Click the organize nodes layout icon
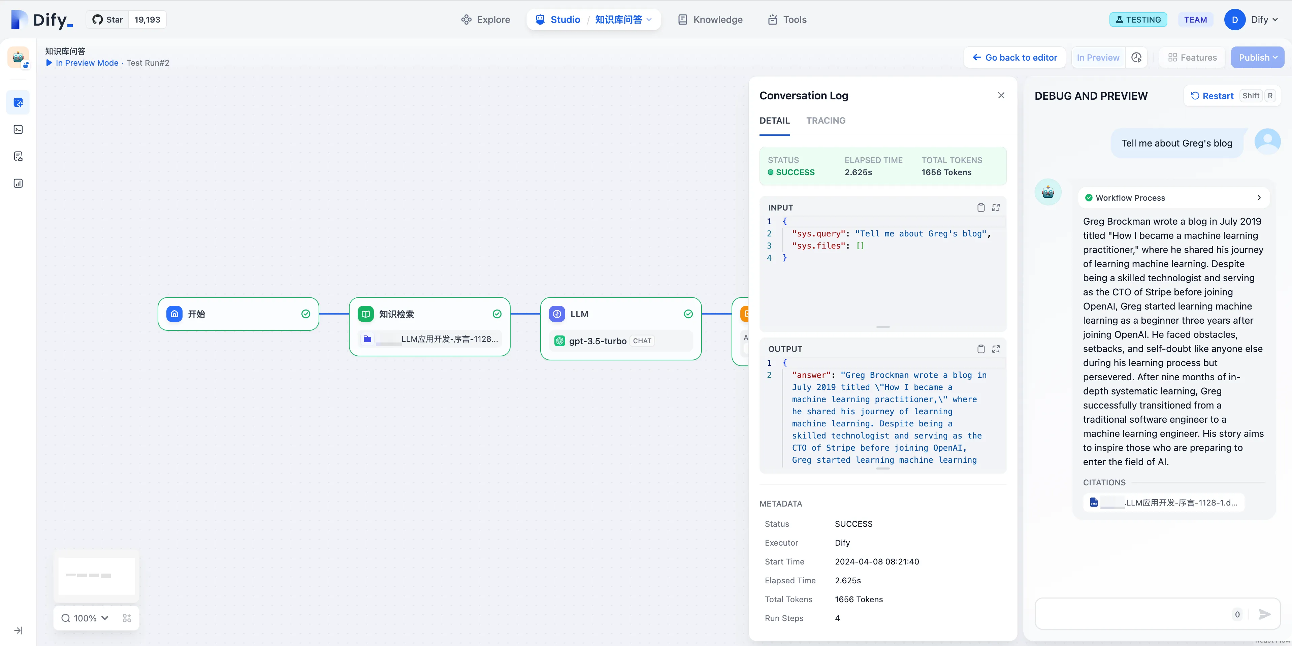This screenshot has height=646, width=1292. click(127, 618)
